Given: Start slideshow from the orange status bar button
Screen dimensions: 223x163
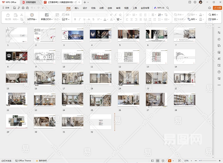Looking at the screenshot, I should pyautogui.click(x=169, y=161).
